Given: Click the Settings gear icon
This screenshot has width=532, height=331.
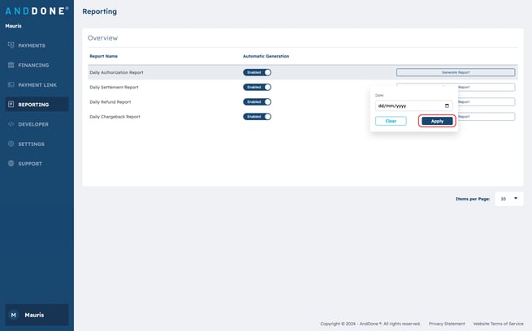Looking at the screenshot, I should point(11,144).
